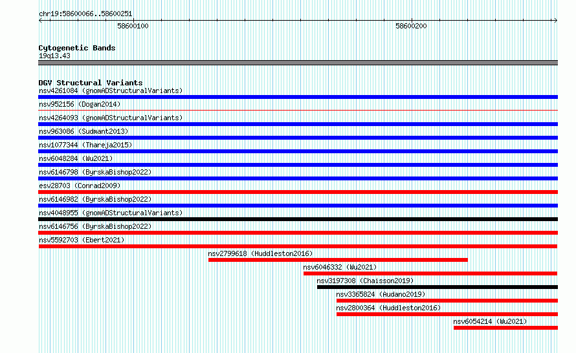
Task: Click the nsv4261084 (gnomADStructuralVariants) label
Action: (x=111, y=91)
